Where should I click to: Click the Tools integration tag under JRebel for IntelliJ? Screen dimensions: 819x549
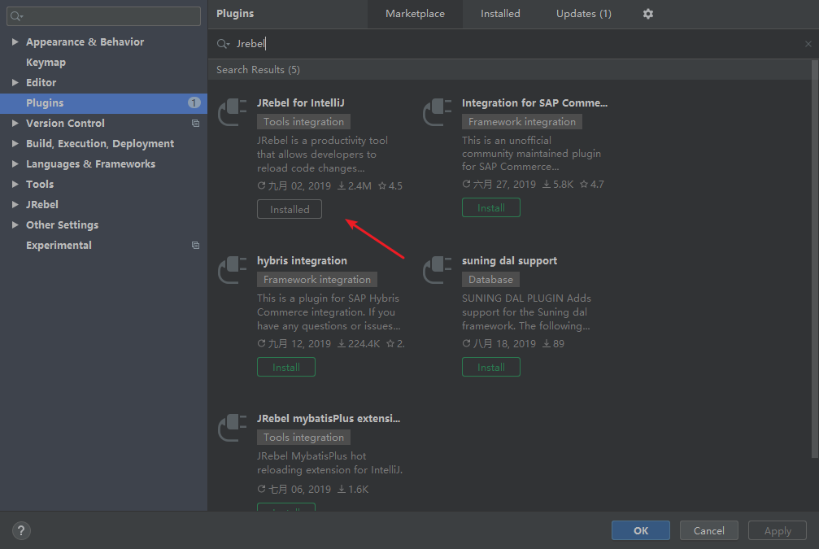coord(303,122)
